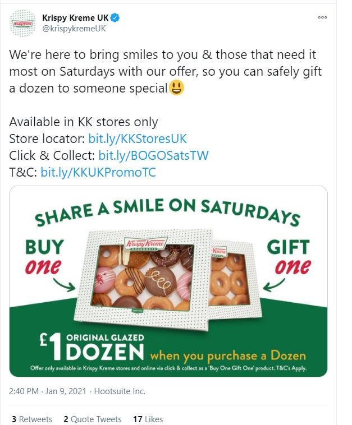The image size is (352, 425).
Task: View the 3 Retweets list
Action: (32, 419)
